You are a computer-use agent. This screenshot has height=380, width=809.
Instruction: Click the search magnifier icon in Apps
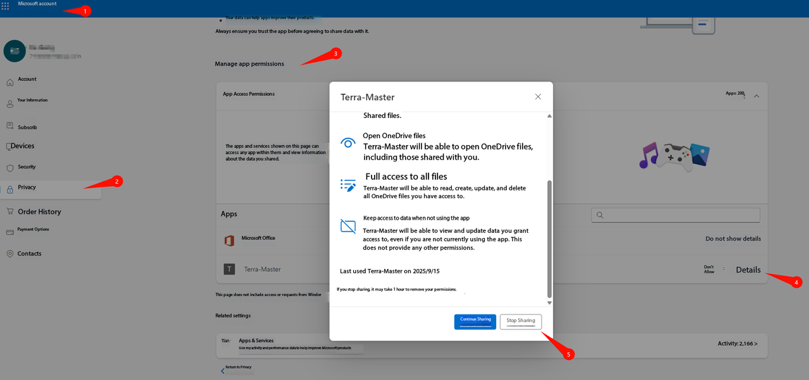pyautogui.click(x=599, y=215)
